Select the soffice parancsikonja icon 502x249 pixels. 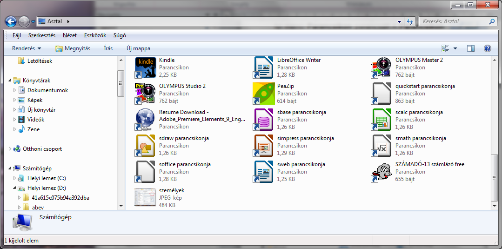click(x=145, y=172)
